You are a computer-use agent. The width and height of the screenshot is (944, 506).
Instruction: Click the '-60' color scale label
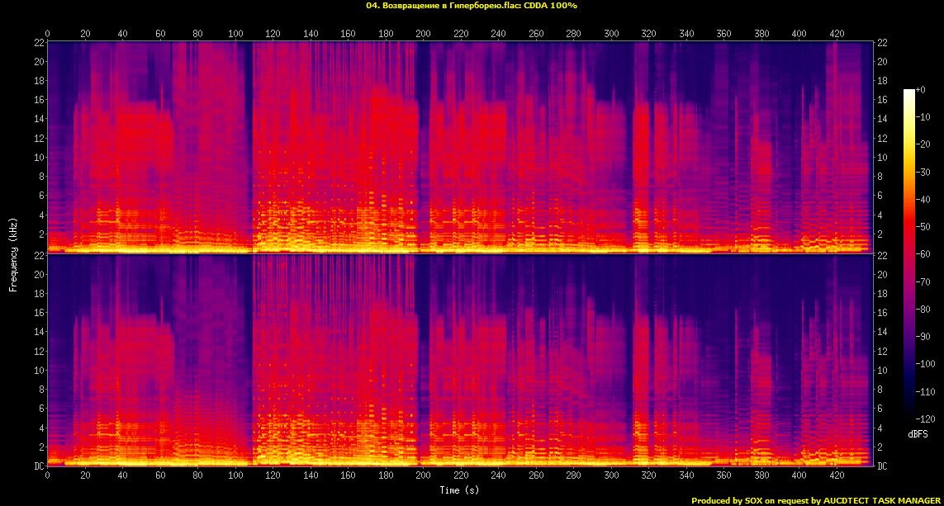(x=923, y=254)
